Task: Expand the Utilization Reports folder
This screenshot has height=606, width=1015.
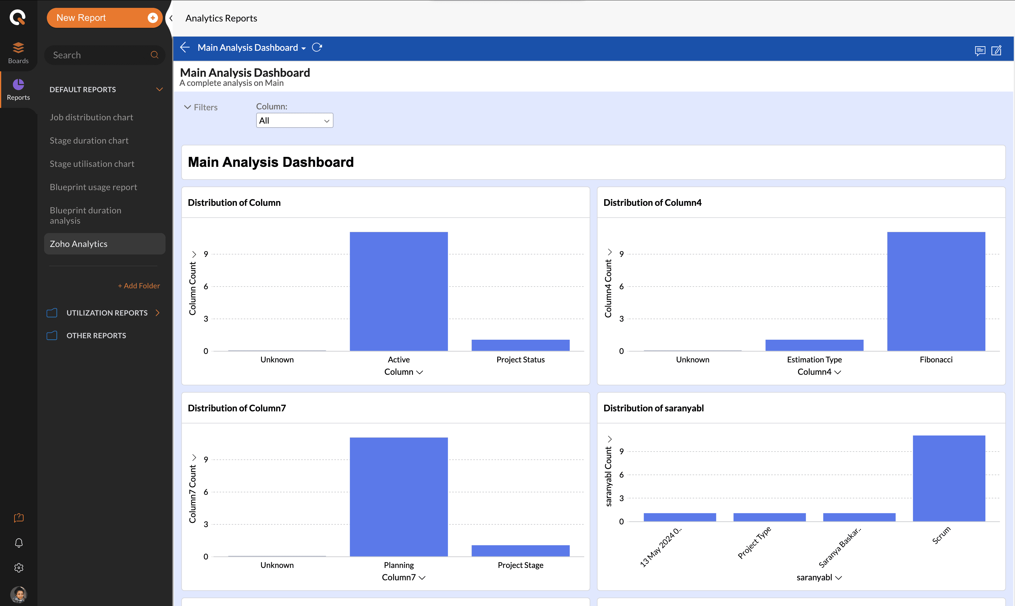Action: (x=157, y=313)
